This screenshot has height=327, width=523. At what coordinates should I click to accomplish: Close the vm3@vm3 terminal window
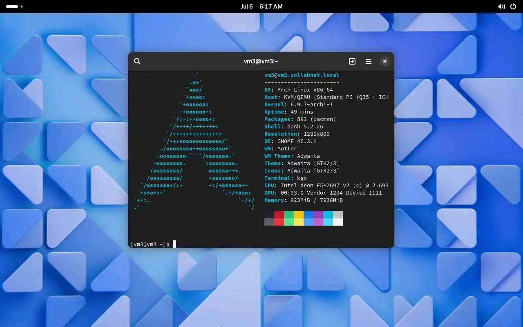click(384, 61)
